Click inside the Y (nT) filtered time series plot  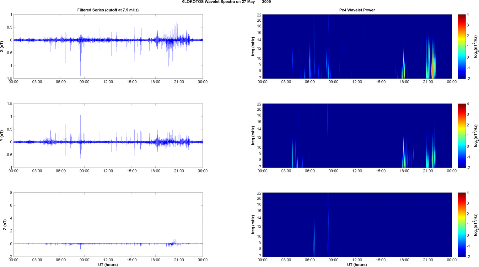pos(108,136)
